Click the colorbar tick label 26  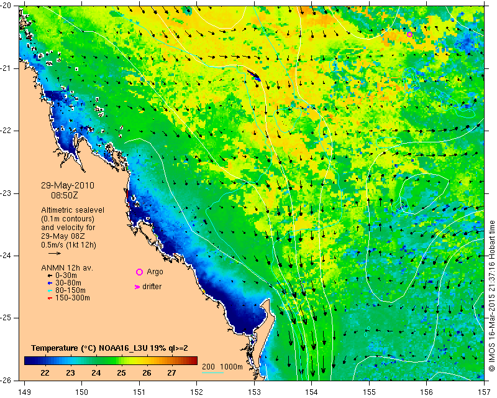(147, 373)
